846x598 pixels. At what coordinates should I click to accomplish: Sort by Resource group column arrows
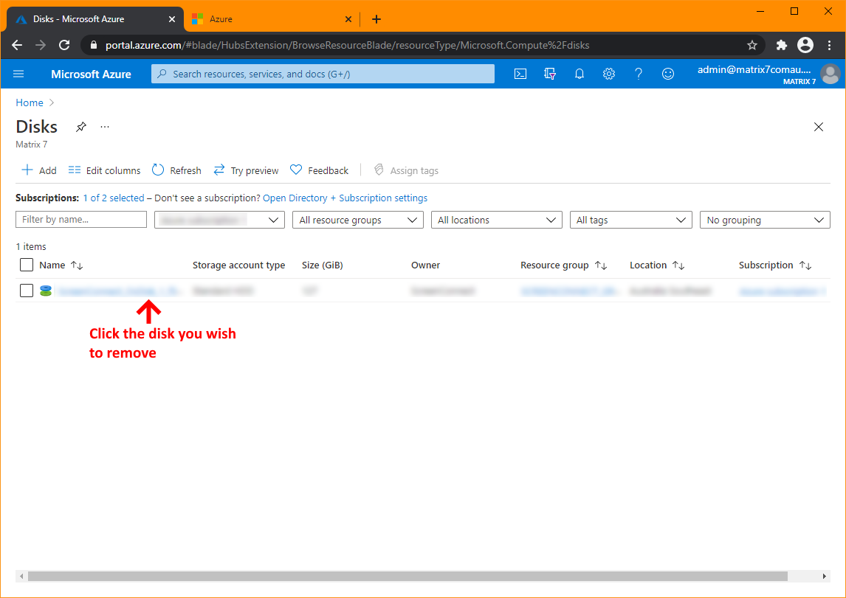click(x=601, y=265)
